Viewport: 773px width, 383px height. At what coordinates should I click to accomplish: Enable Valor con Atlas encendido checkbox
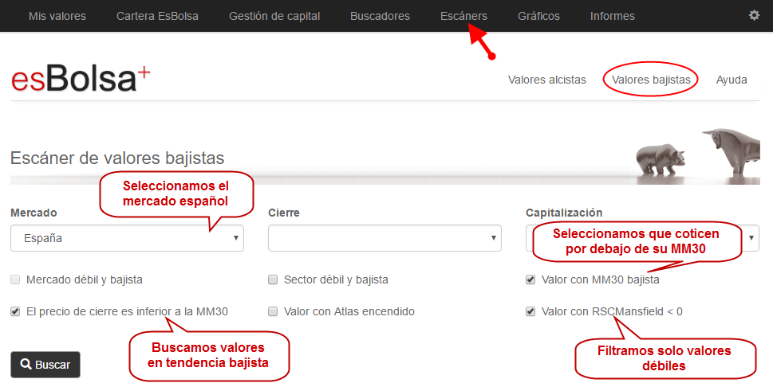pos(273,311)
